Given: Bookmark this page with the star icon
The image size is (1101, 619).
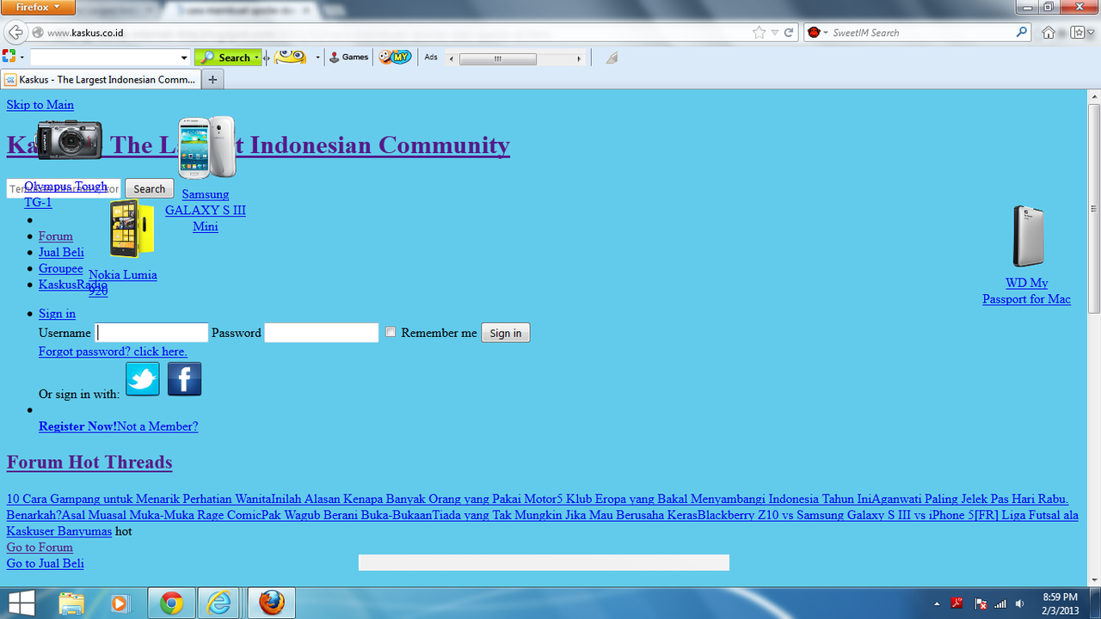Looking at the screenshot, I should 759,33.
